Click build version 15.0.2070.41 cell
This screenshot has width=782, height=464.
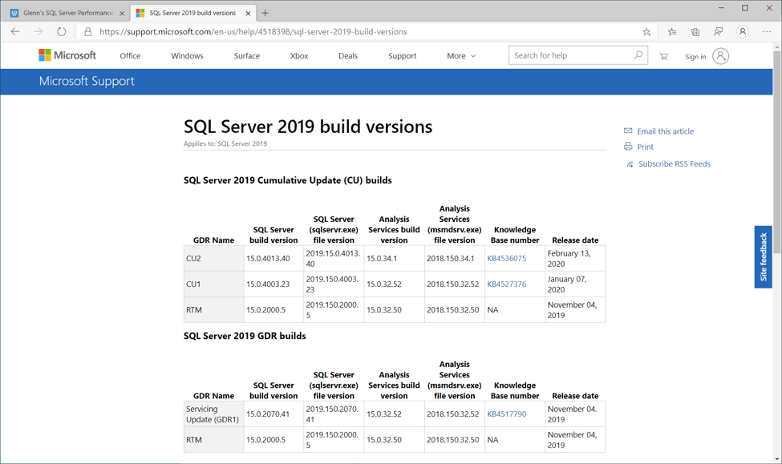273,414
